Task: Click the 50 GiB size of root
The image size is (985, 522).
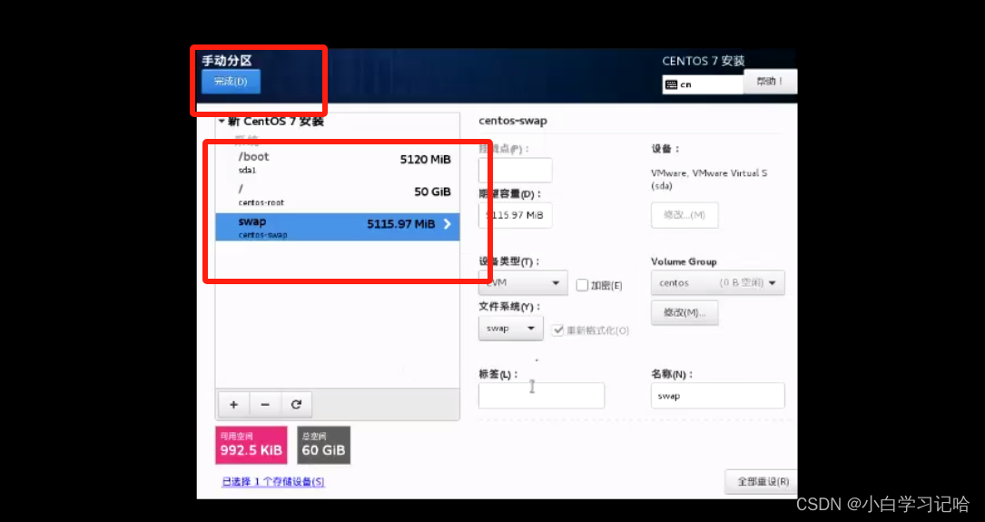Action: pos(432,192)
